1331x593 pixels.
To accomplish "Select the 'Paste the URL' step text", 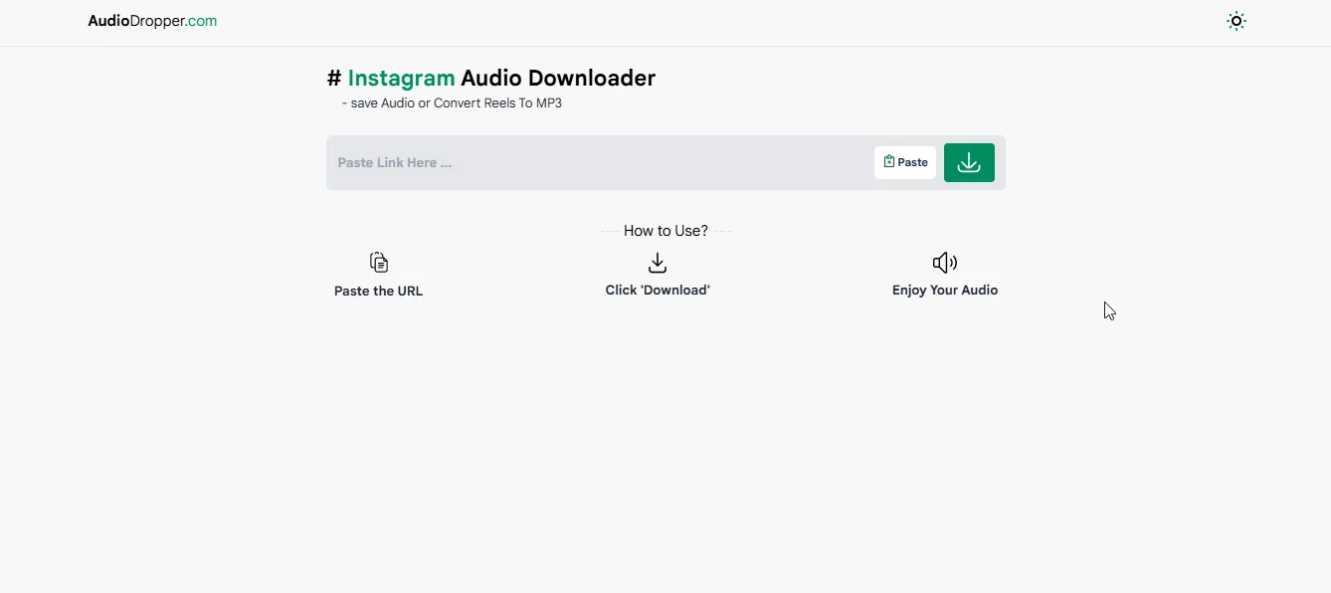I will [x=379, y=292].
